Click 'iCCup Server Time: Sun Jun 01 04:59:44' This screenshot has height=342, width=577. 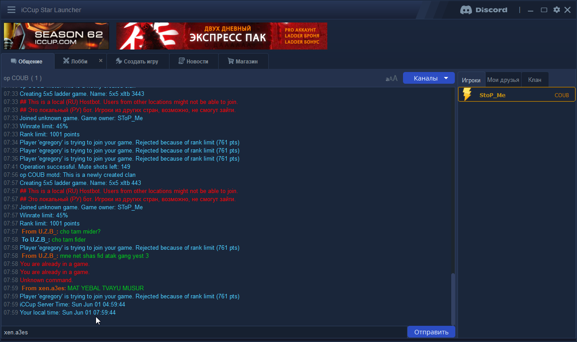(x=73, y=304)
